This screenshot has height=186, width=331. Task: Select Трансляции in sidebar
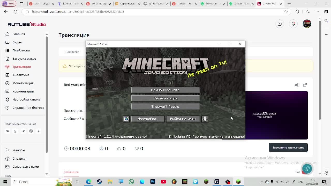[x=21, y=67]
